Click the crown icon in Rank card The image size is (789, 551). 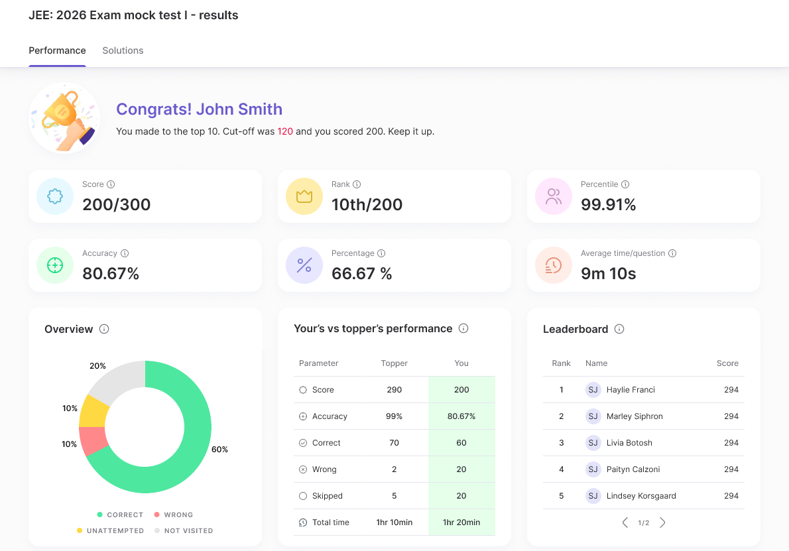pos(304,196)
